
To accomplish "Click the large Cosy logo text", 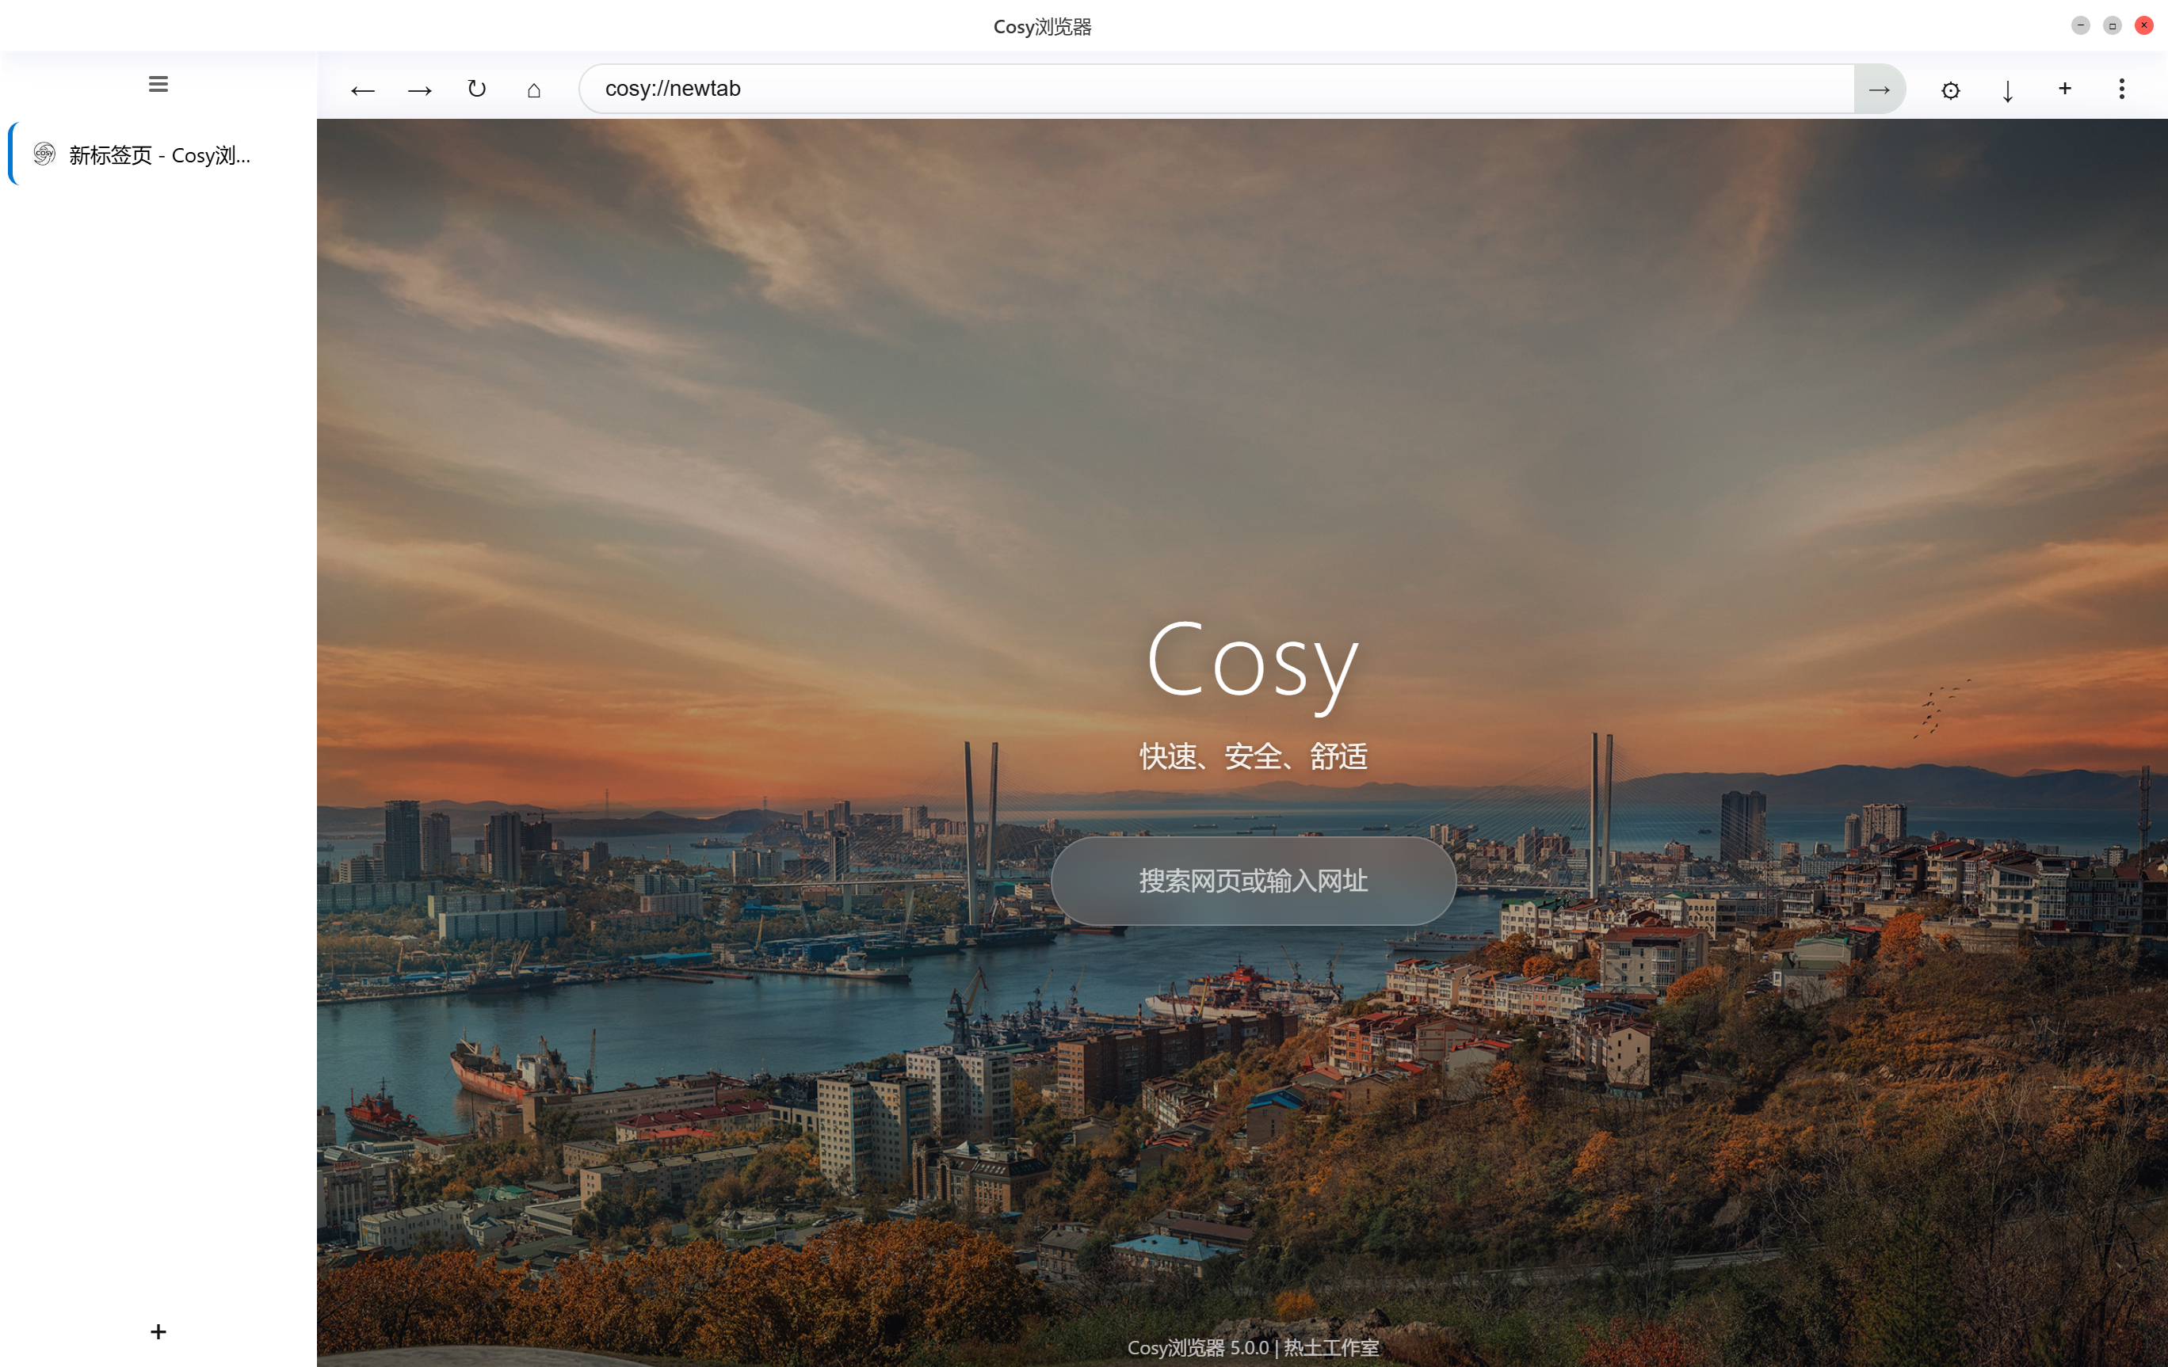I will [x=1252, y=661].
